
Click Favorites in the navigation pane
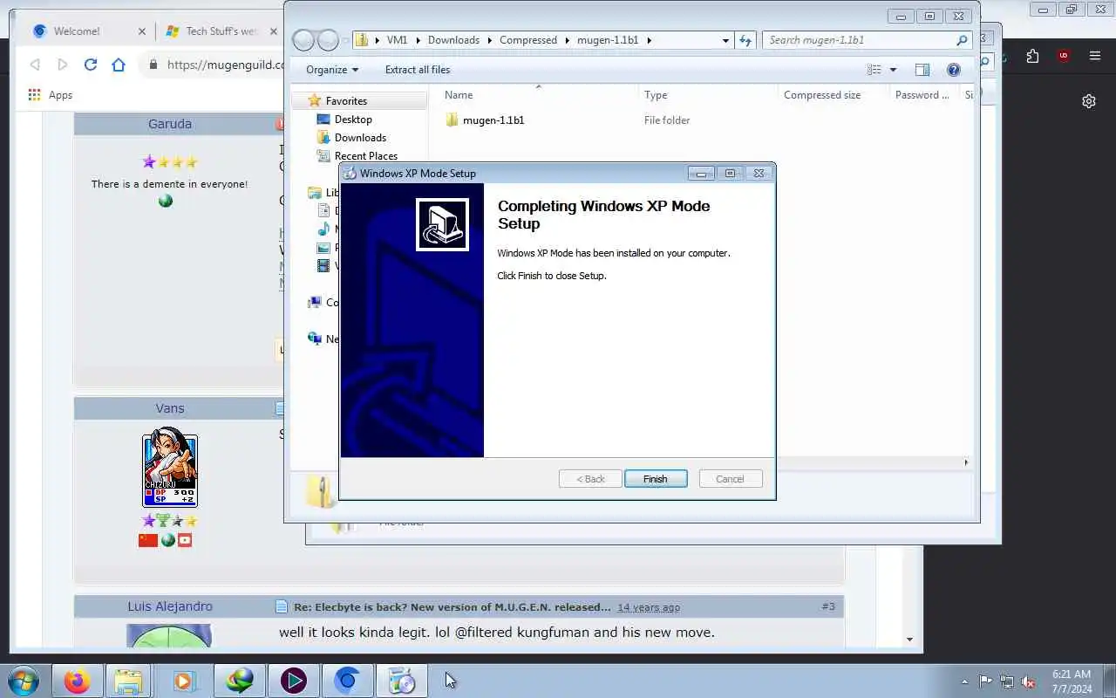[346, 101]
